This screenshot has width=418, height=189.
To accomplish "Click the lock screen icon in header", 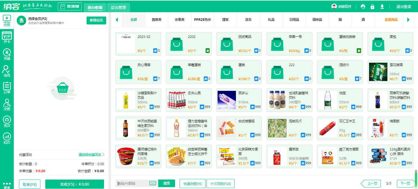I will click(372, 7).
